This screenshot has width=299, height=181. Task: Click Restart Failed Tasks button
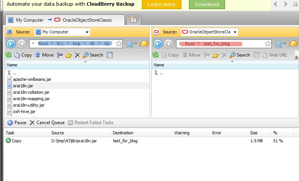[x=91, y=123]
